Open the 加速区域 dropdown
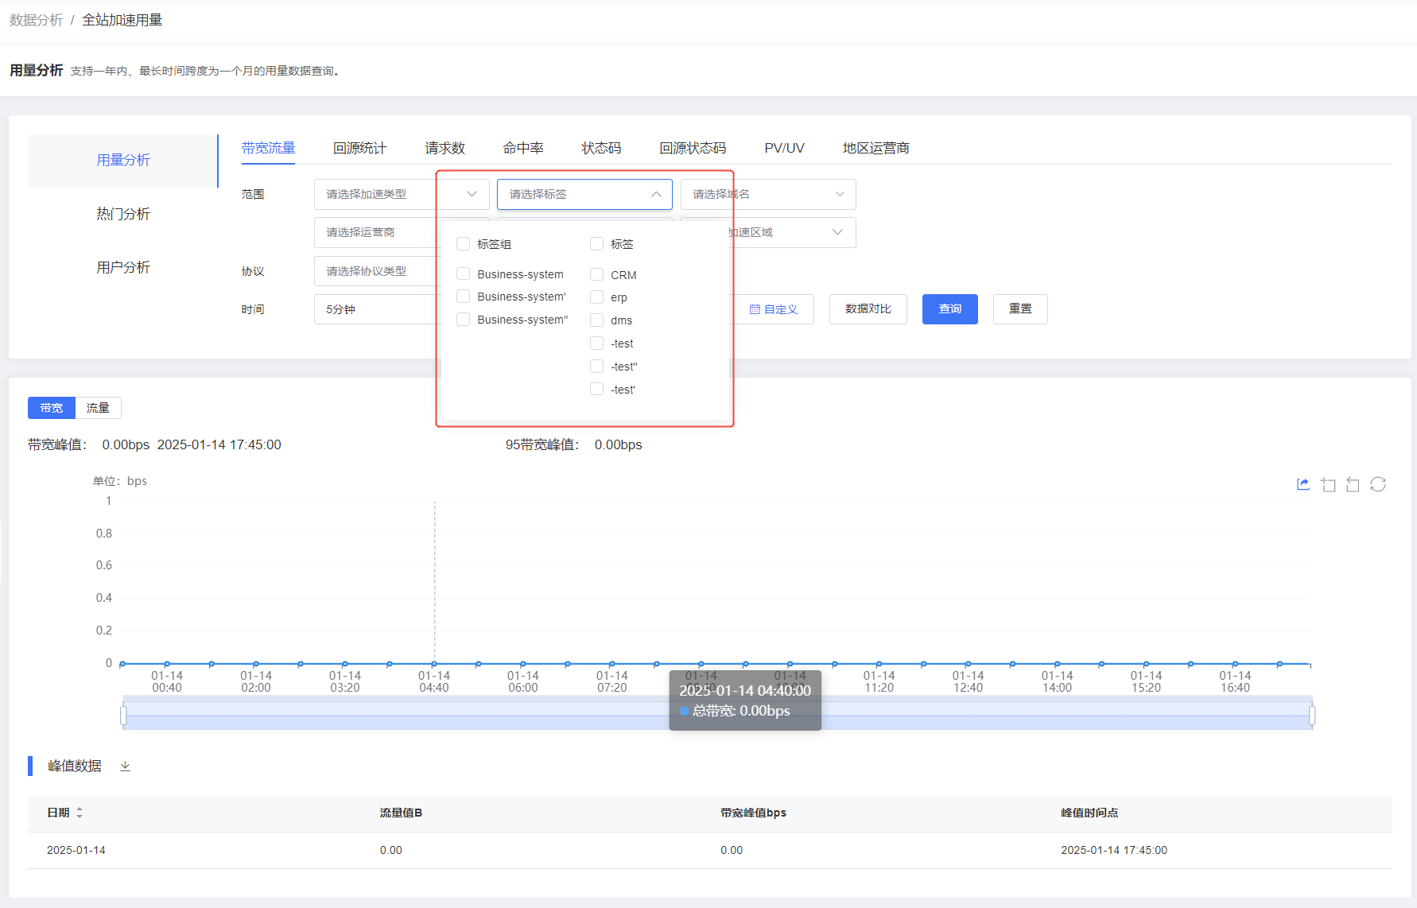Screen dimensions: 1417x908 pyautogui.click(x=793, y=232)
